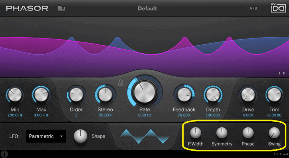Click the triangle LFO waveform display

click(145, 136)
